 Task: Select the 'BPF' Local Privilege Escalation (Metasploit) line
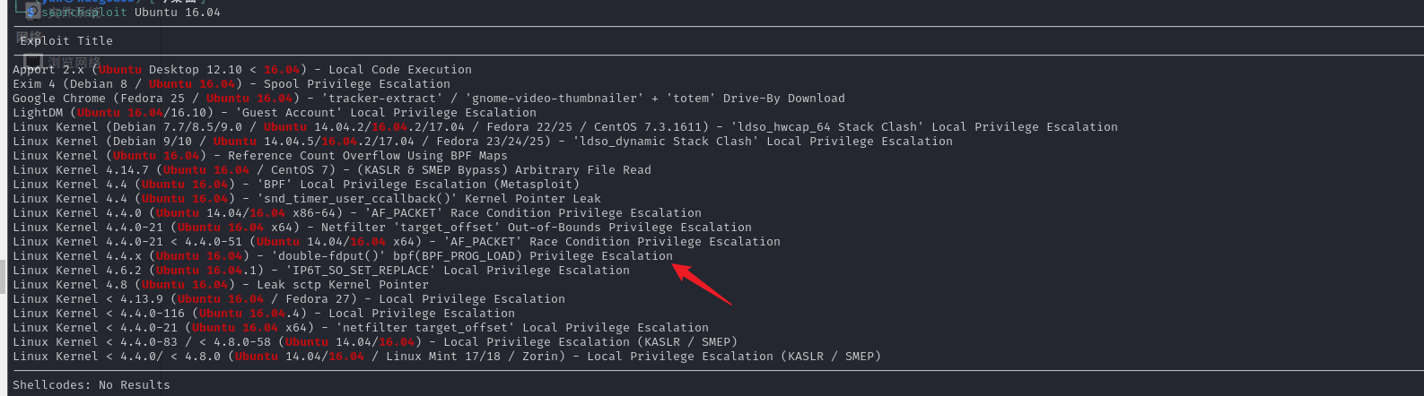tap(296, 185)
